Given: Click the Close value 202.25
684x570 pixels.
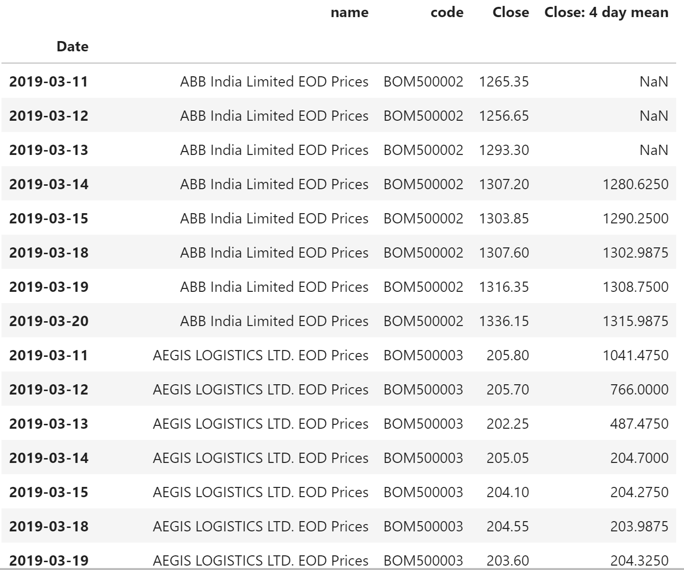Looking at the screenshot, I should point(507,424).
